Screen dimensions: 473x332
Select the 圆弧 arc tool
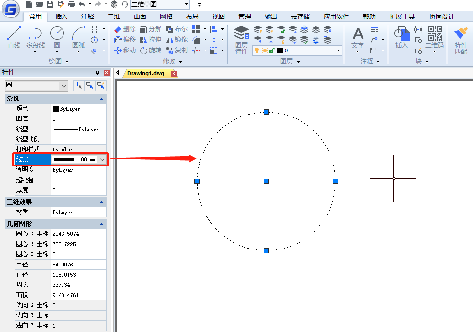(x=79, y=37)
